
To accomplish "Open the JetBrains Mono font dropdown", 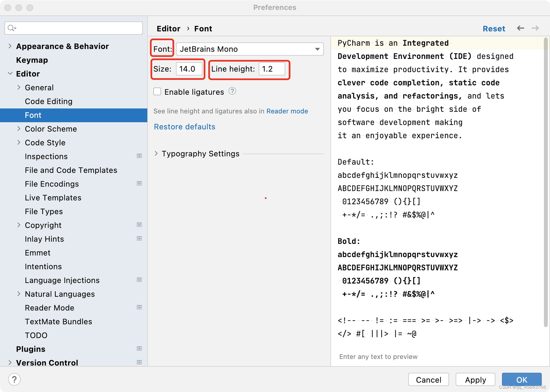I will tap(250, 49).
